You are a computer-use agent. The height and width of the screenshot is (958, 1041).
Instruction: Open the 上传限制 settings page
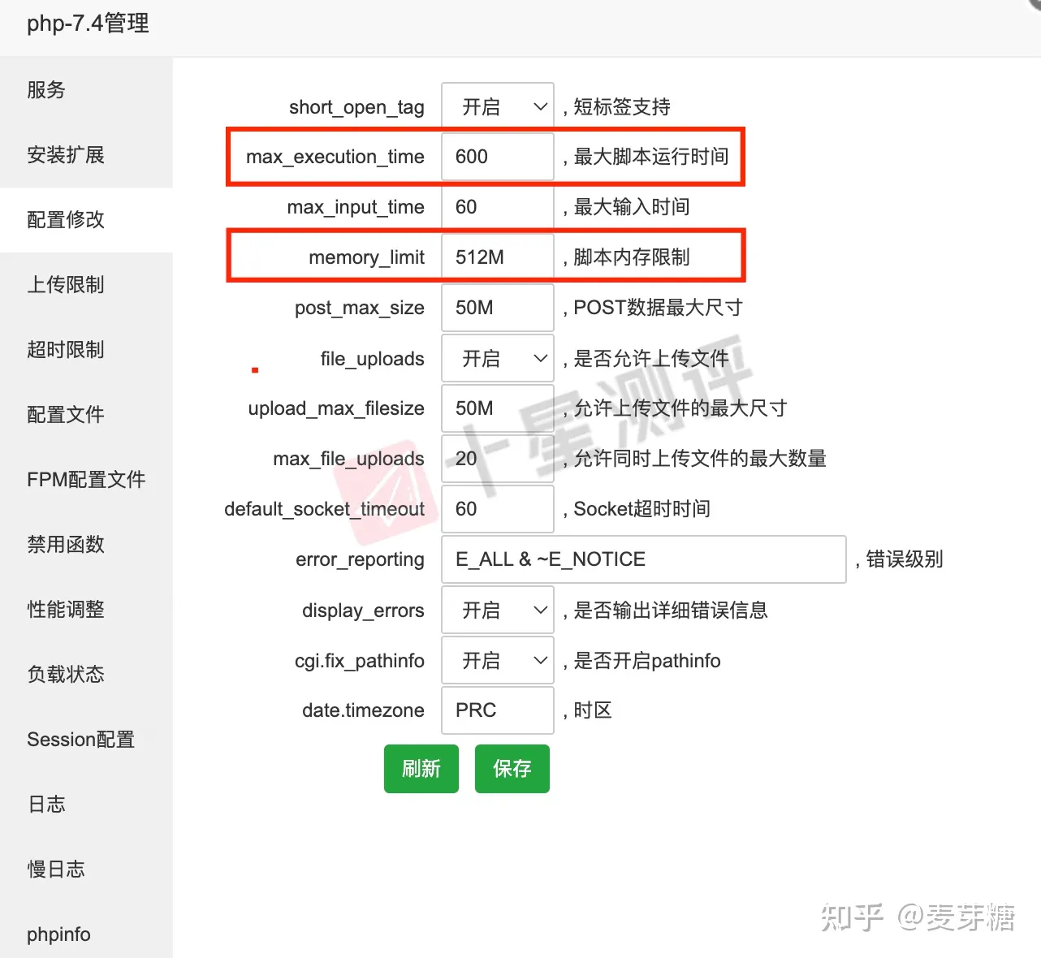(x=65, y=285)
